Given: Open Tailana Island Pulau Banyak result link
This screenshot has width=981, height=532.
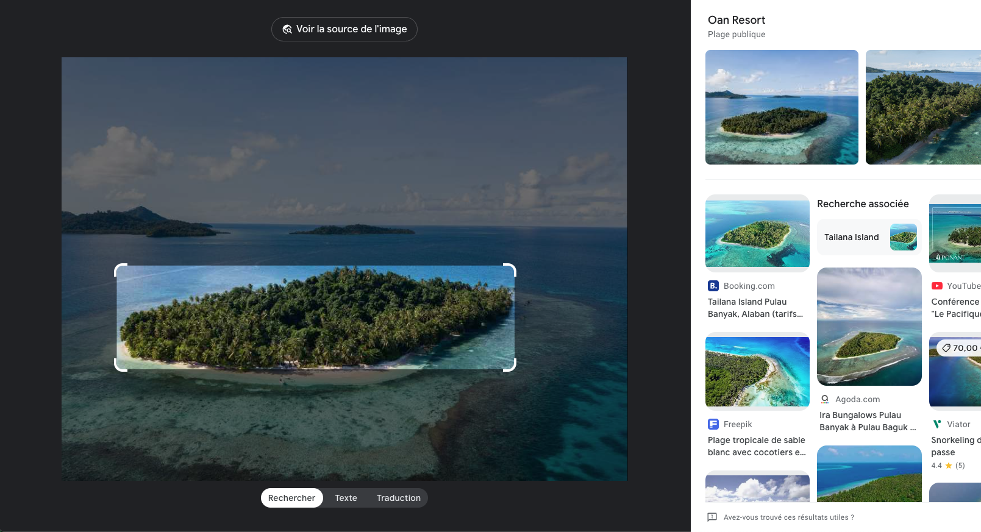Looking at the screenshot, I should point(756,308).
